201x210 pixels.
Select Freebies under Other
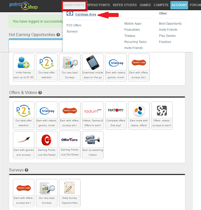coord(165,42)
